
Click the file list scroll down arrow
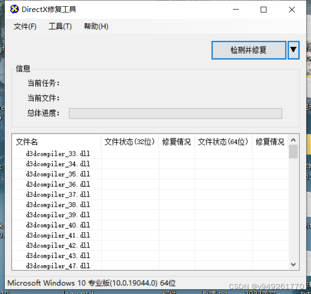pyautogui.click(x=293, y=264)
